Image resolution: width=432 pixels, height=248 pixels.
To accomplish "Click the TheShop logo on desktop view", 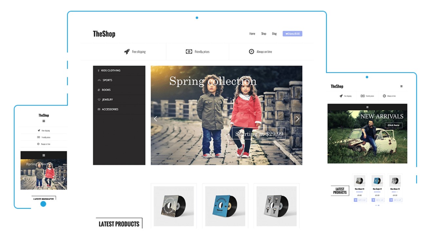I will click(x=104, y=34).
